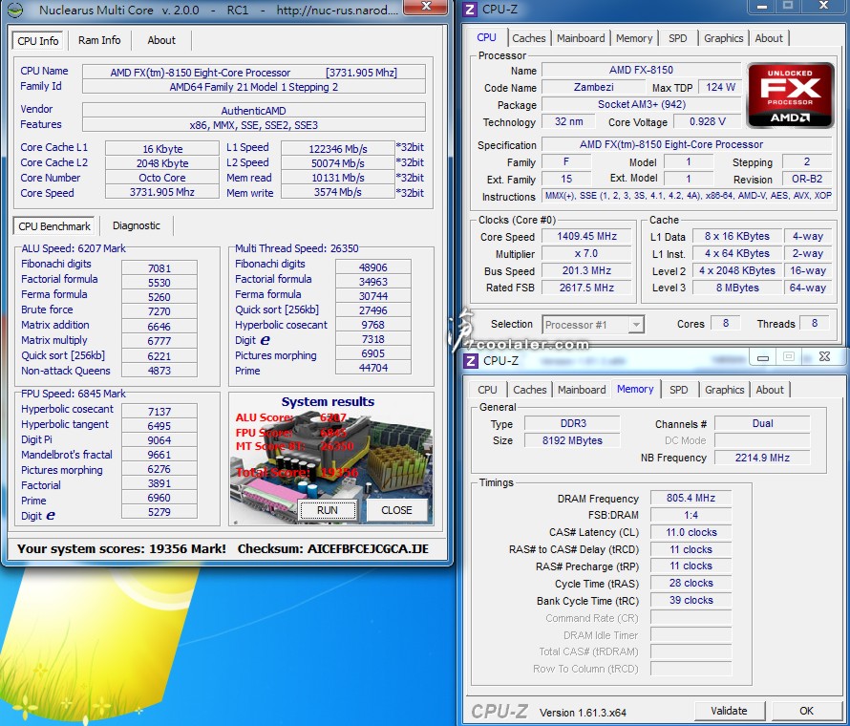Click the NB Frequency value 2214.9 MHz
The height and width of the screenshot is (726, 850).
762,458
